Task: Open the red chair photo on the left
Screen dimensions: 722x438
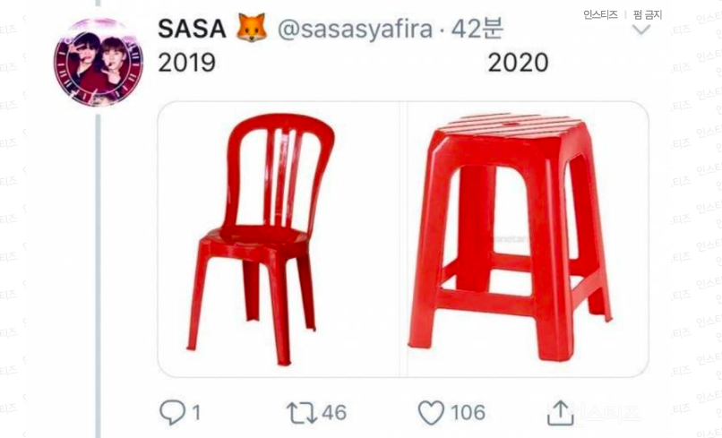Action: 279,239
